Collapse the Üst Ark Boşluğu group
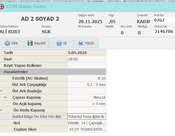 click(x=1, y=91)
